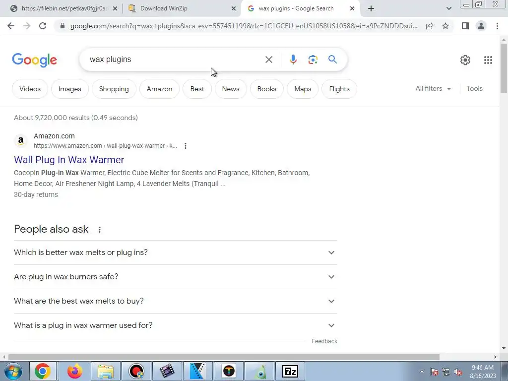
Task: Share this page icon in address bar
Action: tap(430, 26)
